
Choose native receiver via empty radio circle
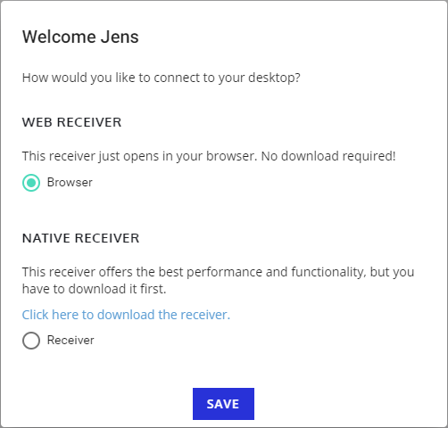[31, 341]
